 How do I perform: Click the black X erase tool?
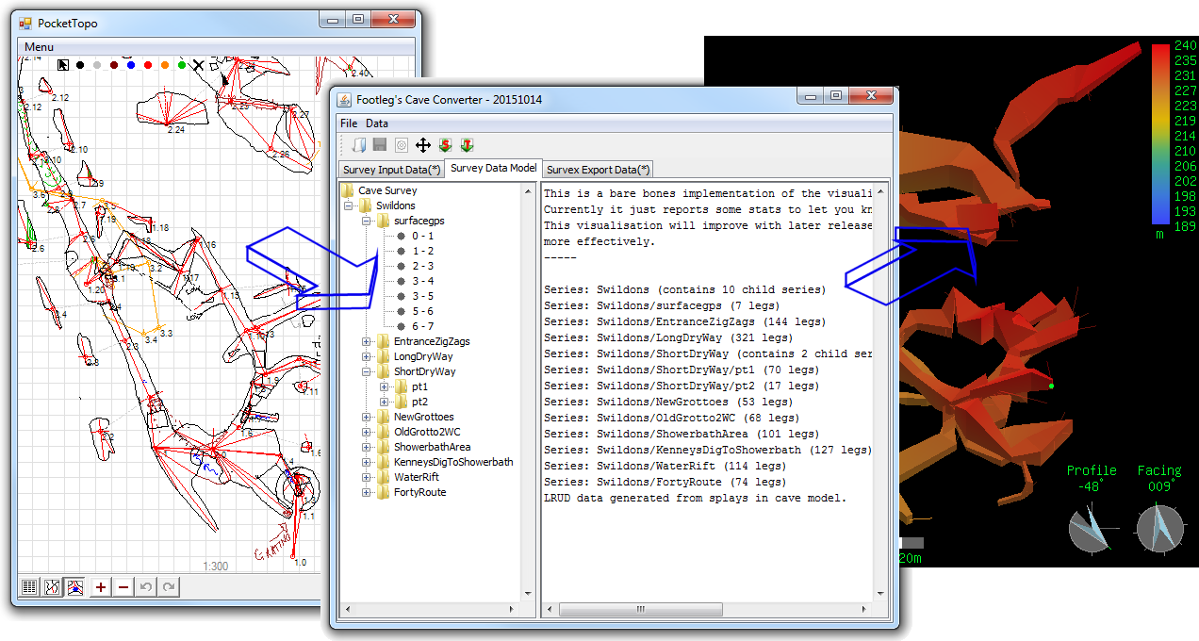coord(199,65)
